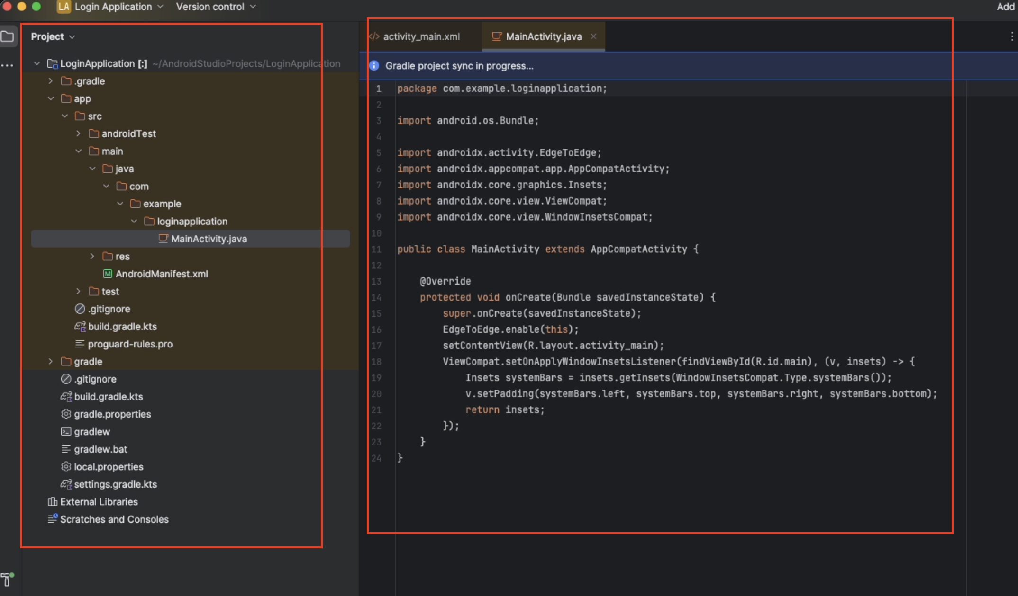
Task: Click line number 11 in the gutter
Action: click(376, 249)
